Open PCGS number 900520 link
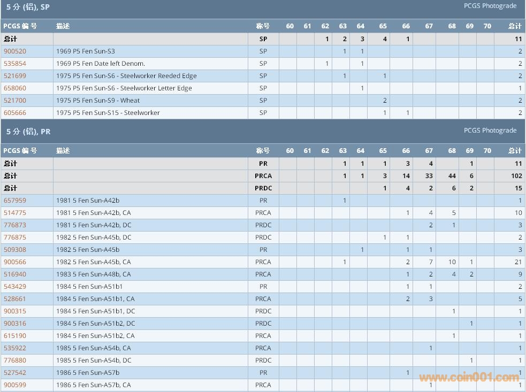The width and height of the screenshot is (526, 392). [x=15, y=51]
